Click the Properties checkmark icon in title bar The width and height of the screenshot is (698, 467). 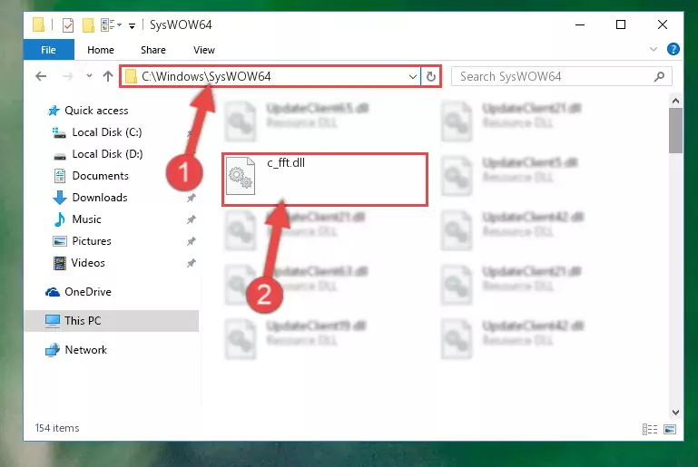coord(68,24)
